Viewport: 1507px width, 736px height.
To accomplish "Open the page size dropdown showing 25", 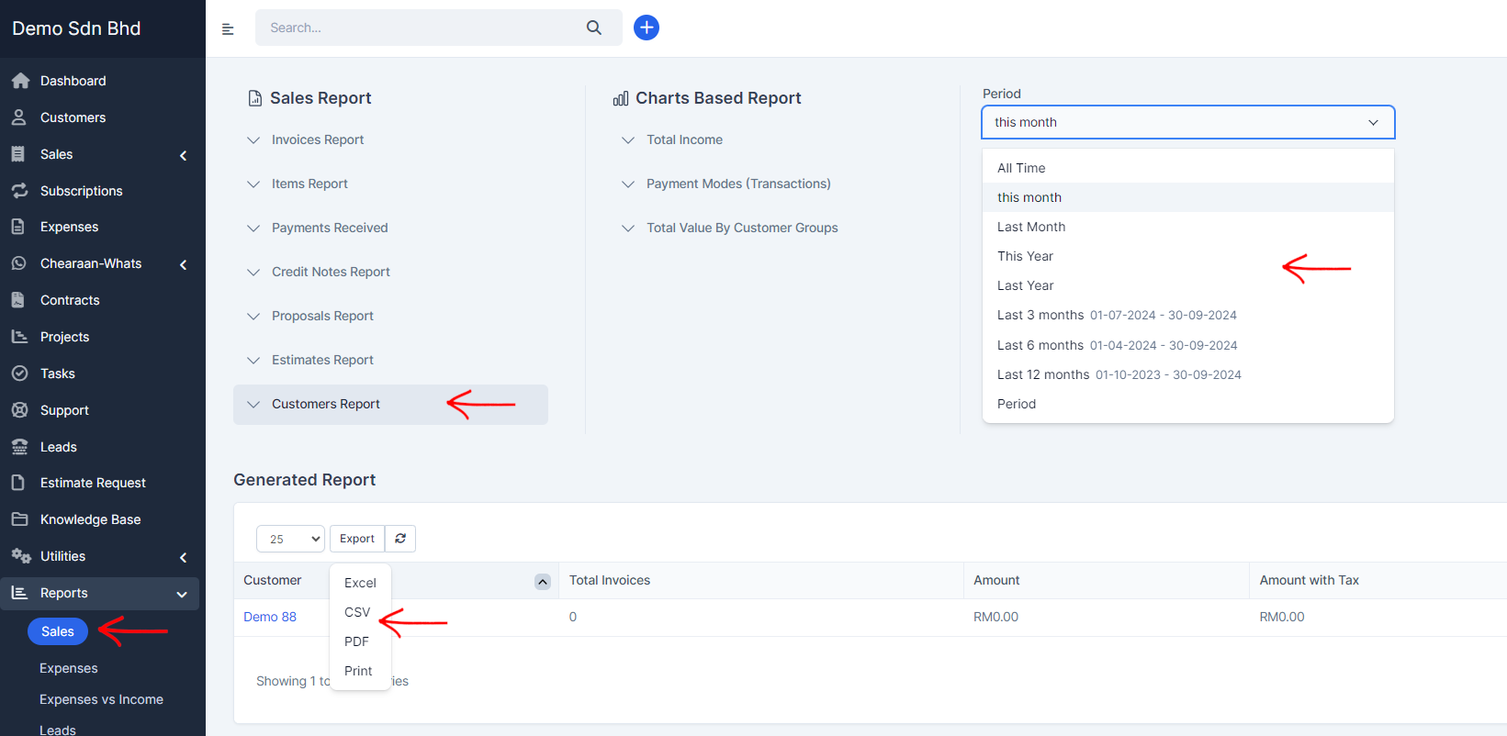I will point(290,539).
